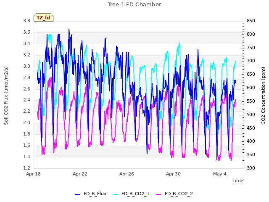Toggle the FD_B_CO2_2 legend entry
Screen dimensions: 269x202
(x=175, y=194)
